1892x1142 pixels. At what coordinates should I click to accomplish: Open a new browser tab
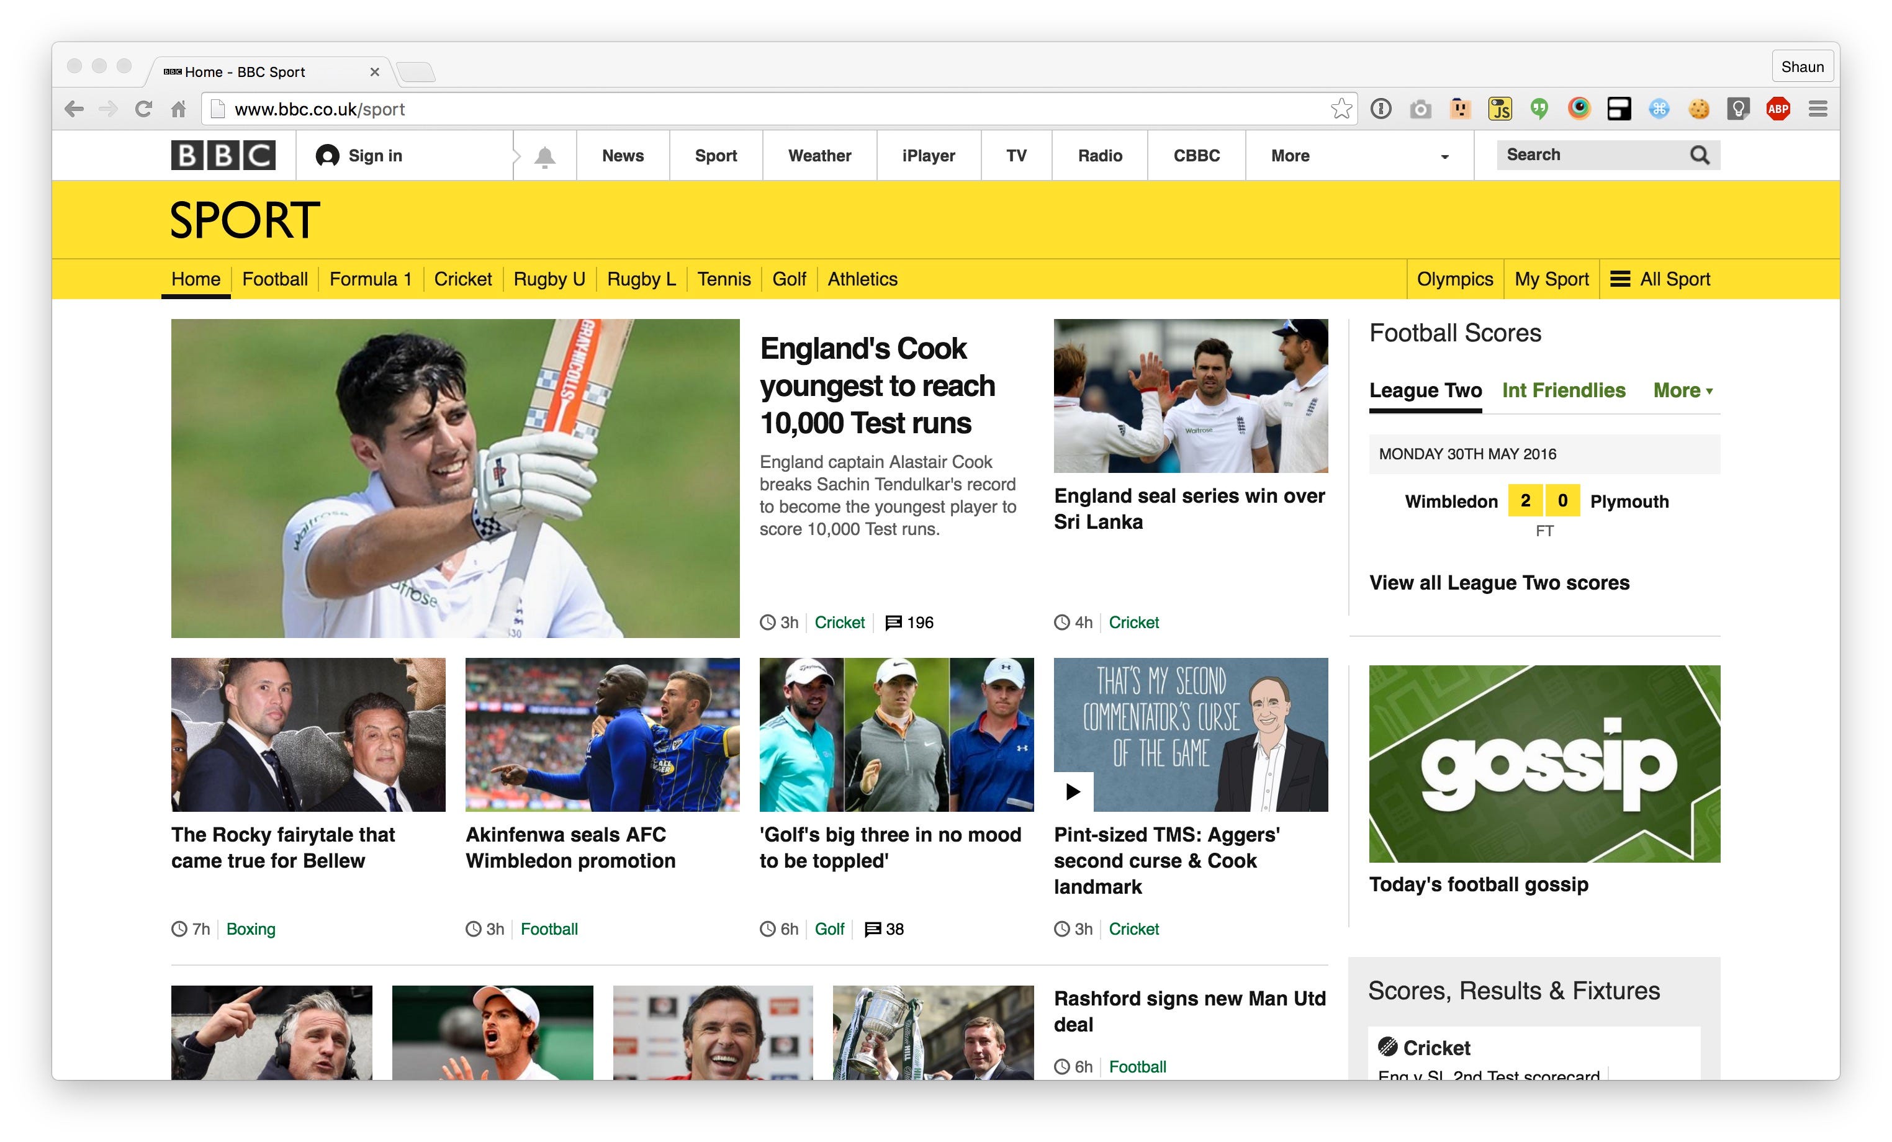(x=415, y=72)
